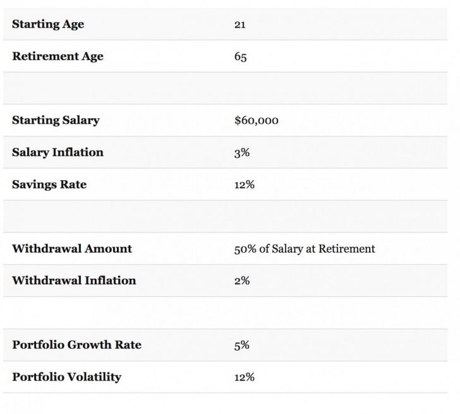Select the Savings Rate 12% value
The height and width of the screenshot is (414, 460).
point(245,185)
